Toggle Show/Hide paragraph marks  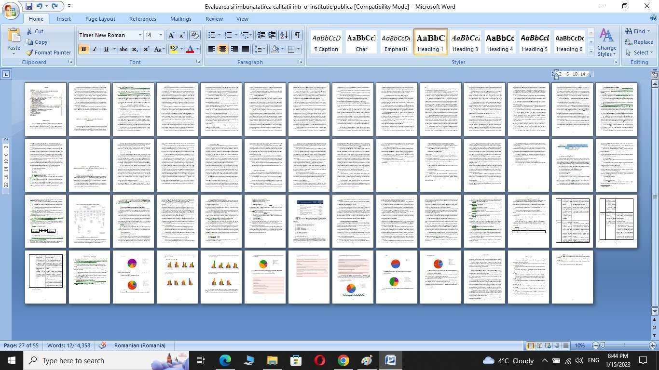coord(297,35)
